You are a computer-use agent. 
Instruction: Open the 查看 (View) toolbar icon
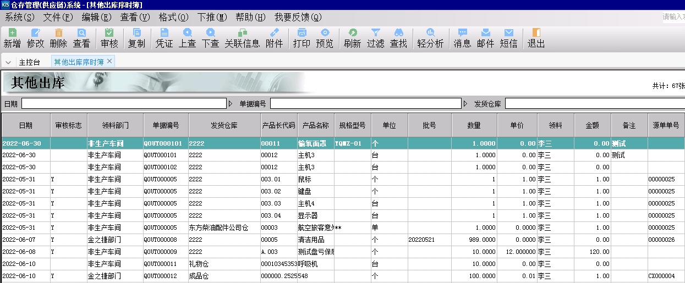(81, 38)
